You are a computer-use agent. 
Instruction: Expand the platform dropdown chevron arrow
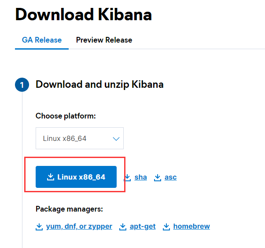coord(116,139)
